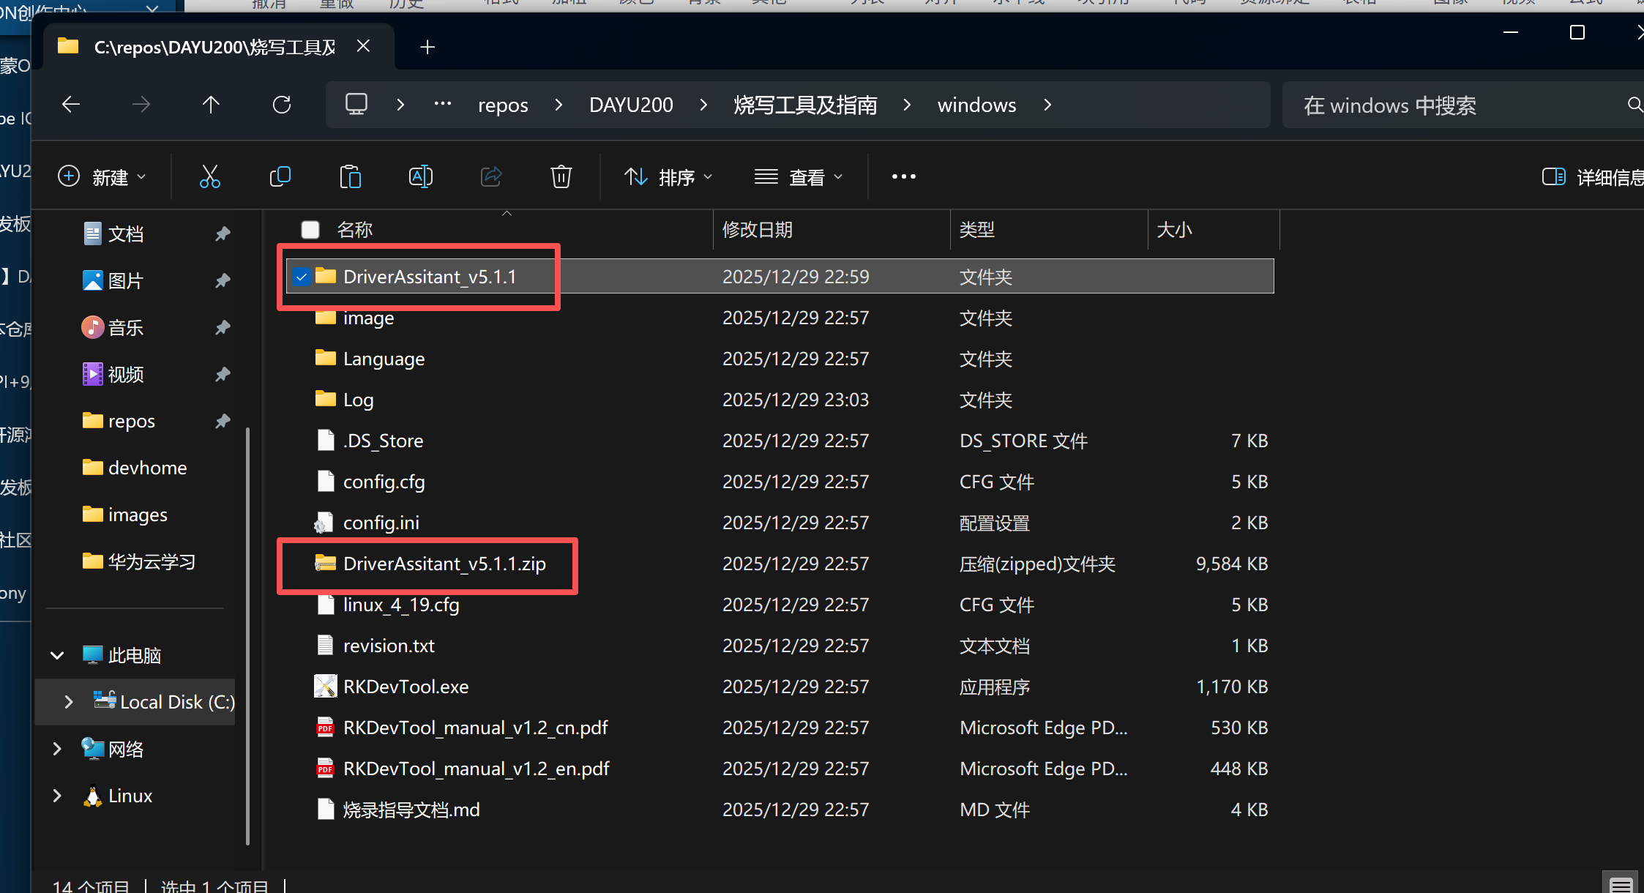Click the Paste clipboard icon
This screenshot has width=1644, height=893.
click(350, 177)
